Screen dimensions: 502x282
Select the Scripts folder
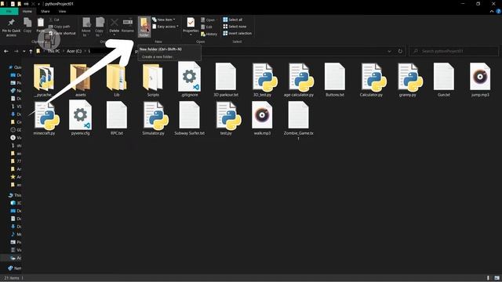pos(153,81)
